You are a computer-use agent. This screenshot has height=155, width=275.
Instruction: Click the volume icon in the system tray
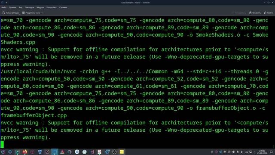tap(233, 152)
